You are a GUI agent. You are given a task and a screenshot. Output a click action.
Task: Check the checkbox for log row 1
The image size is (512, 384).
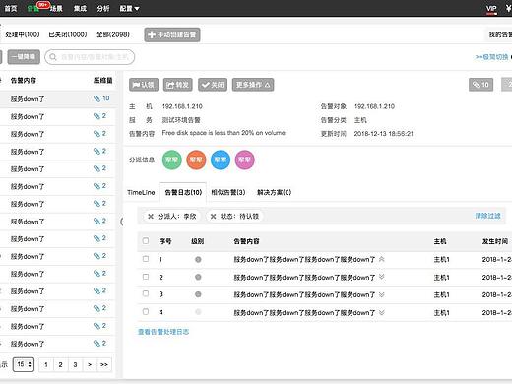[146, 259]
